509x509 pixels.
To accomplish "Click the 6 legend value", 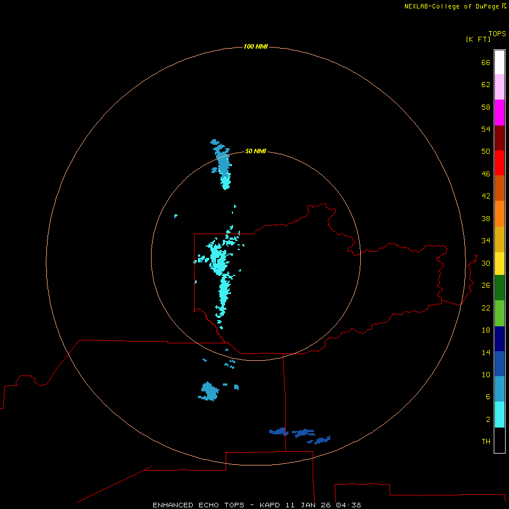I will [x=488, y=396].
